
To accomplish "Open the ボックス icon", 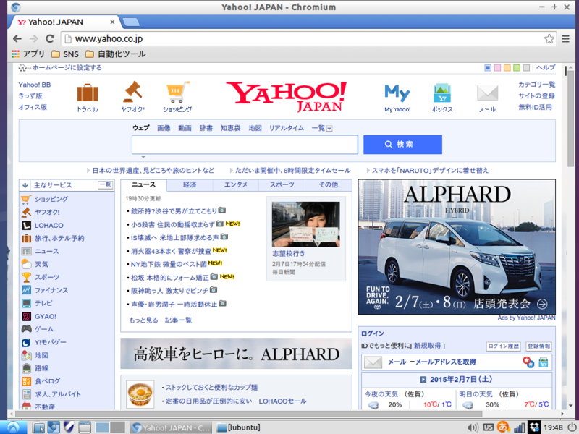I will point(442,93).
